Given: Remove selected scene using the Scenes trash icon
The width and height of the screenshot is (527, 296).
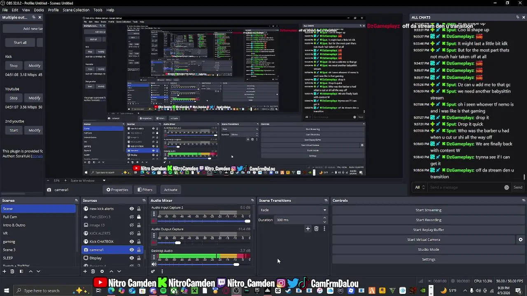Looking at the screenshot, I should pyautogui.click(x=12, y=271).
